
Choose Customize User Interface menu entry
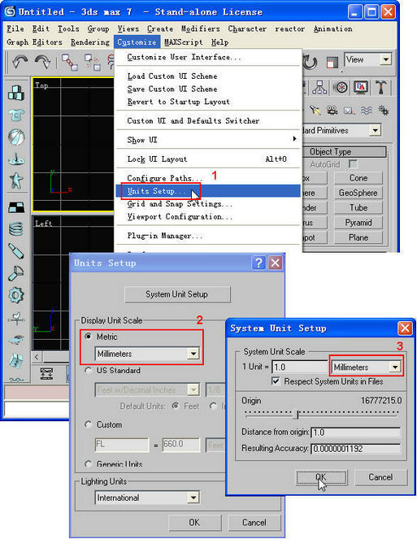[x=208, y=57]
